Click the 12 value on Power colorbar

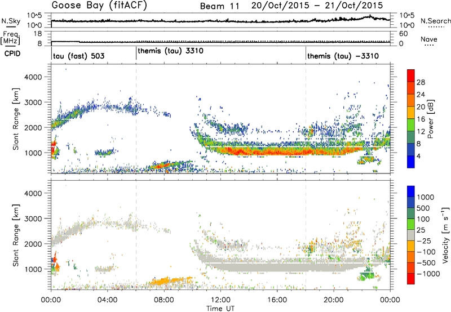click(x=420, y=132)
